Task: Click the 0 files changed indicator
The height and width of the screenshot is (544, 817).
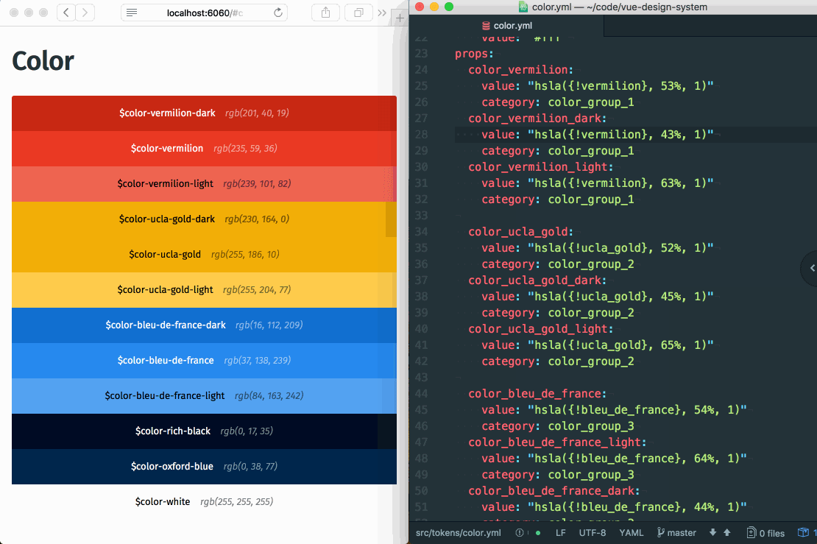Action: (765, 532)
